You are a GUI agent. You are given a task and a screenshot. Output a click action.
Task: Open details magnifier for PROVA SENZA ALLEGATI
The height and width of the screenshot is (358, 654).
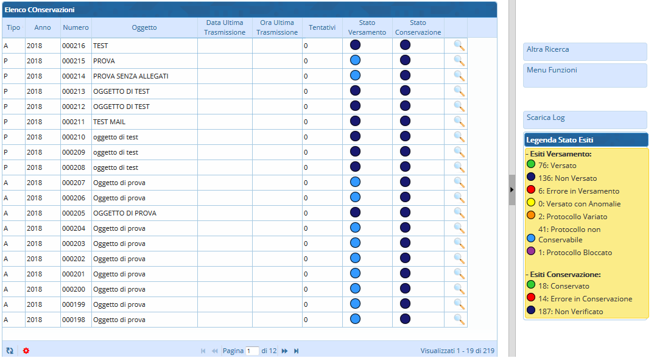[459, 75]
